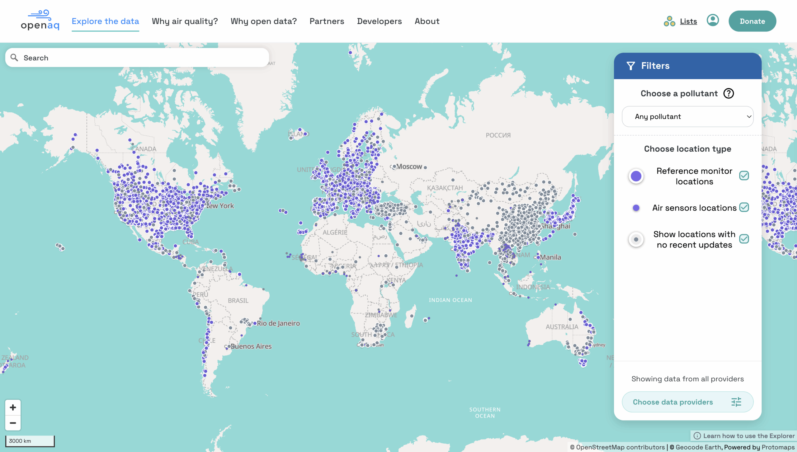797x452 pixels.
Task: Toggle Air sensors locations checkbox
Action: tap(744, 207)
